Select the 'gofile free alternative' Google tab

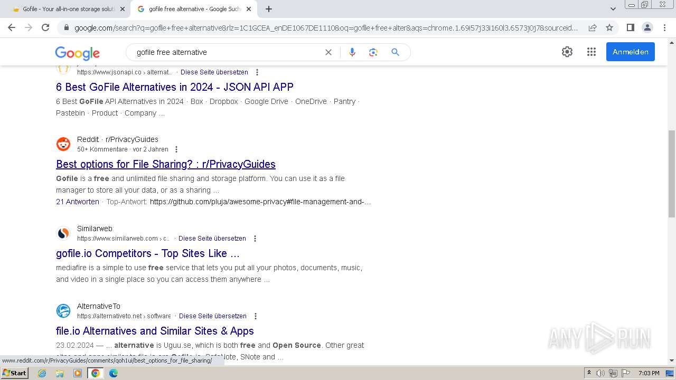point(194,9)
